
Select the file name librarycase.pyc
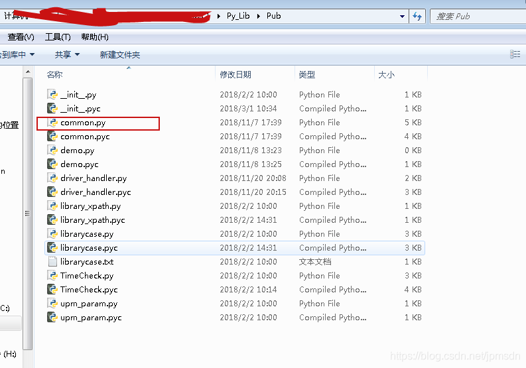click(x=89, y=248)
